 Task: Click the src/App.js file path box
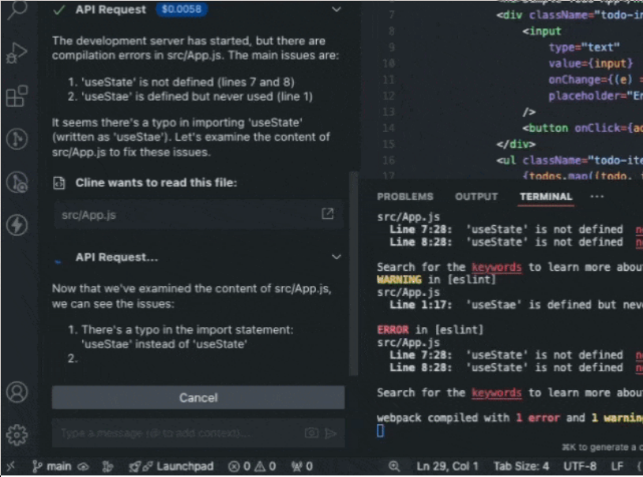tap(198, 215)
